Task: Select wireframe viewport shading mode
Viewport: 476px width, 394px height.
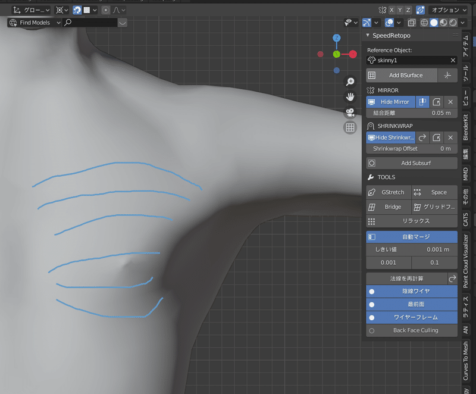Action: point(424,23)
